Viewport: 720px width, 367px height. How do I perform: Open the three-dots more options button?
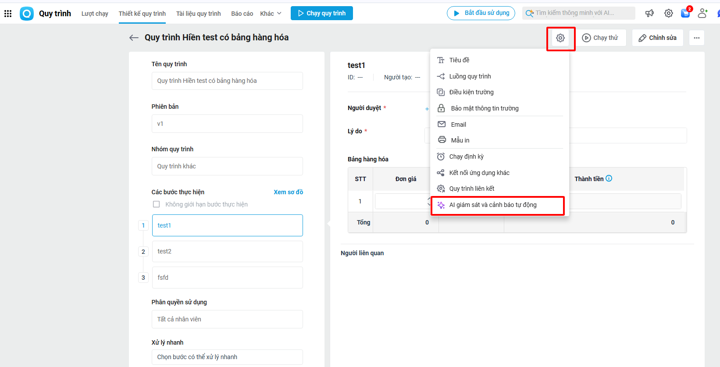click(x=696, y=38)
